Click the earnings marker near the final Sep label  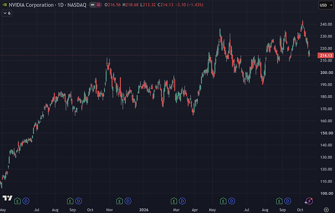[279, 201]
